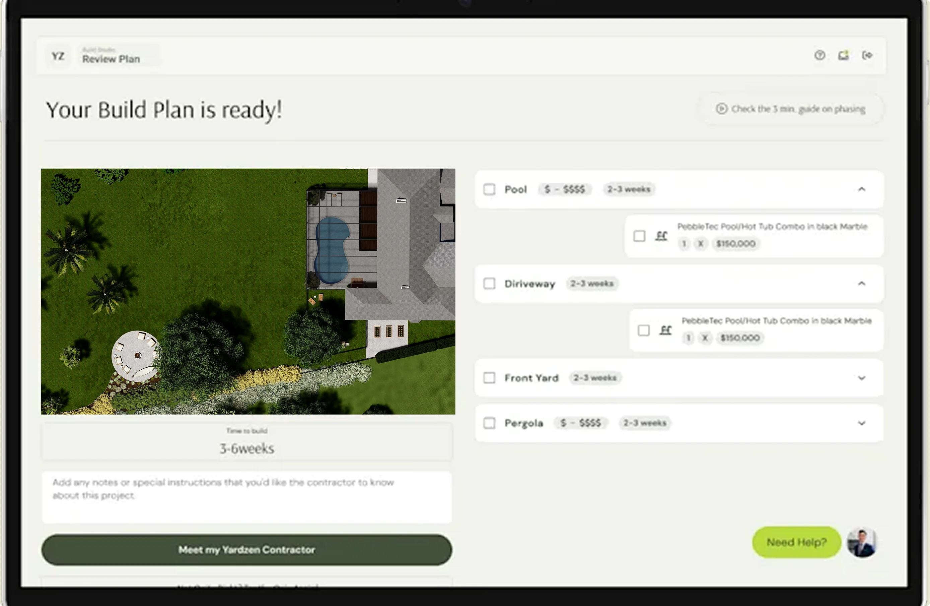The image size is (930, 606).
Task: Click Pergola's $ - $$$$ price tag
Action: [581, 423]
